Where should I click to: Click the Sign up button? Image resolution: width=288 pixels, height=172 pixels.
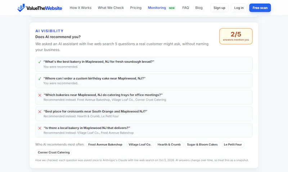[x=219, y=8]
